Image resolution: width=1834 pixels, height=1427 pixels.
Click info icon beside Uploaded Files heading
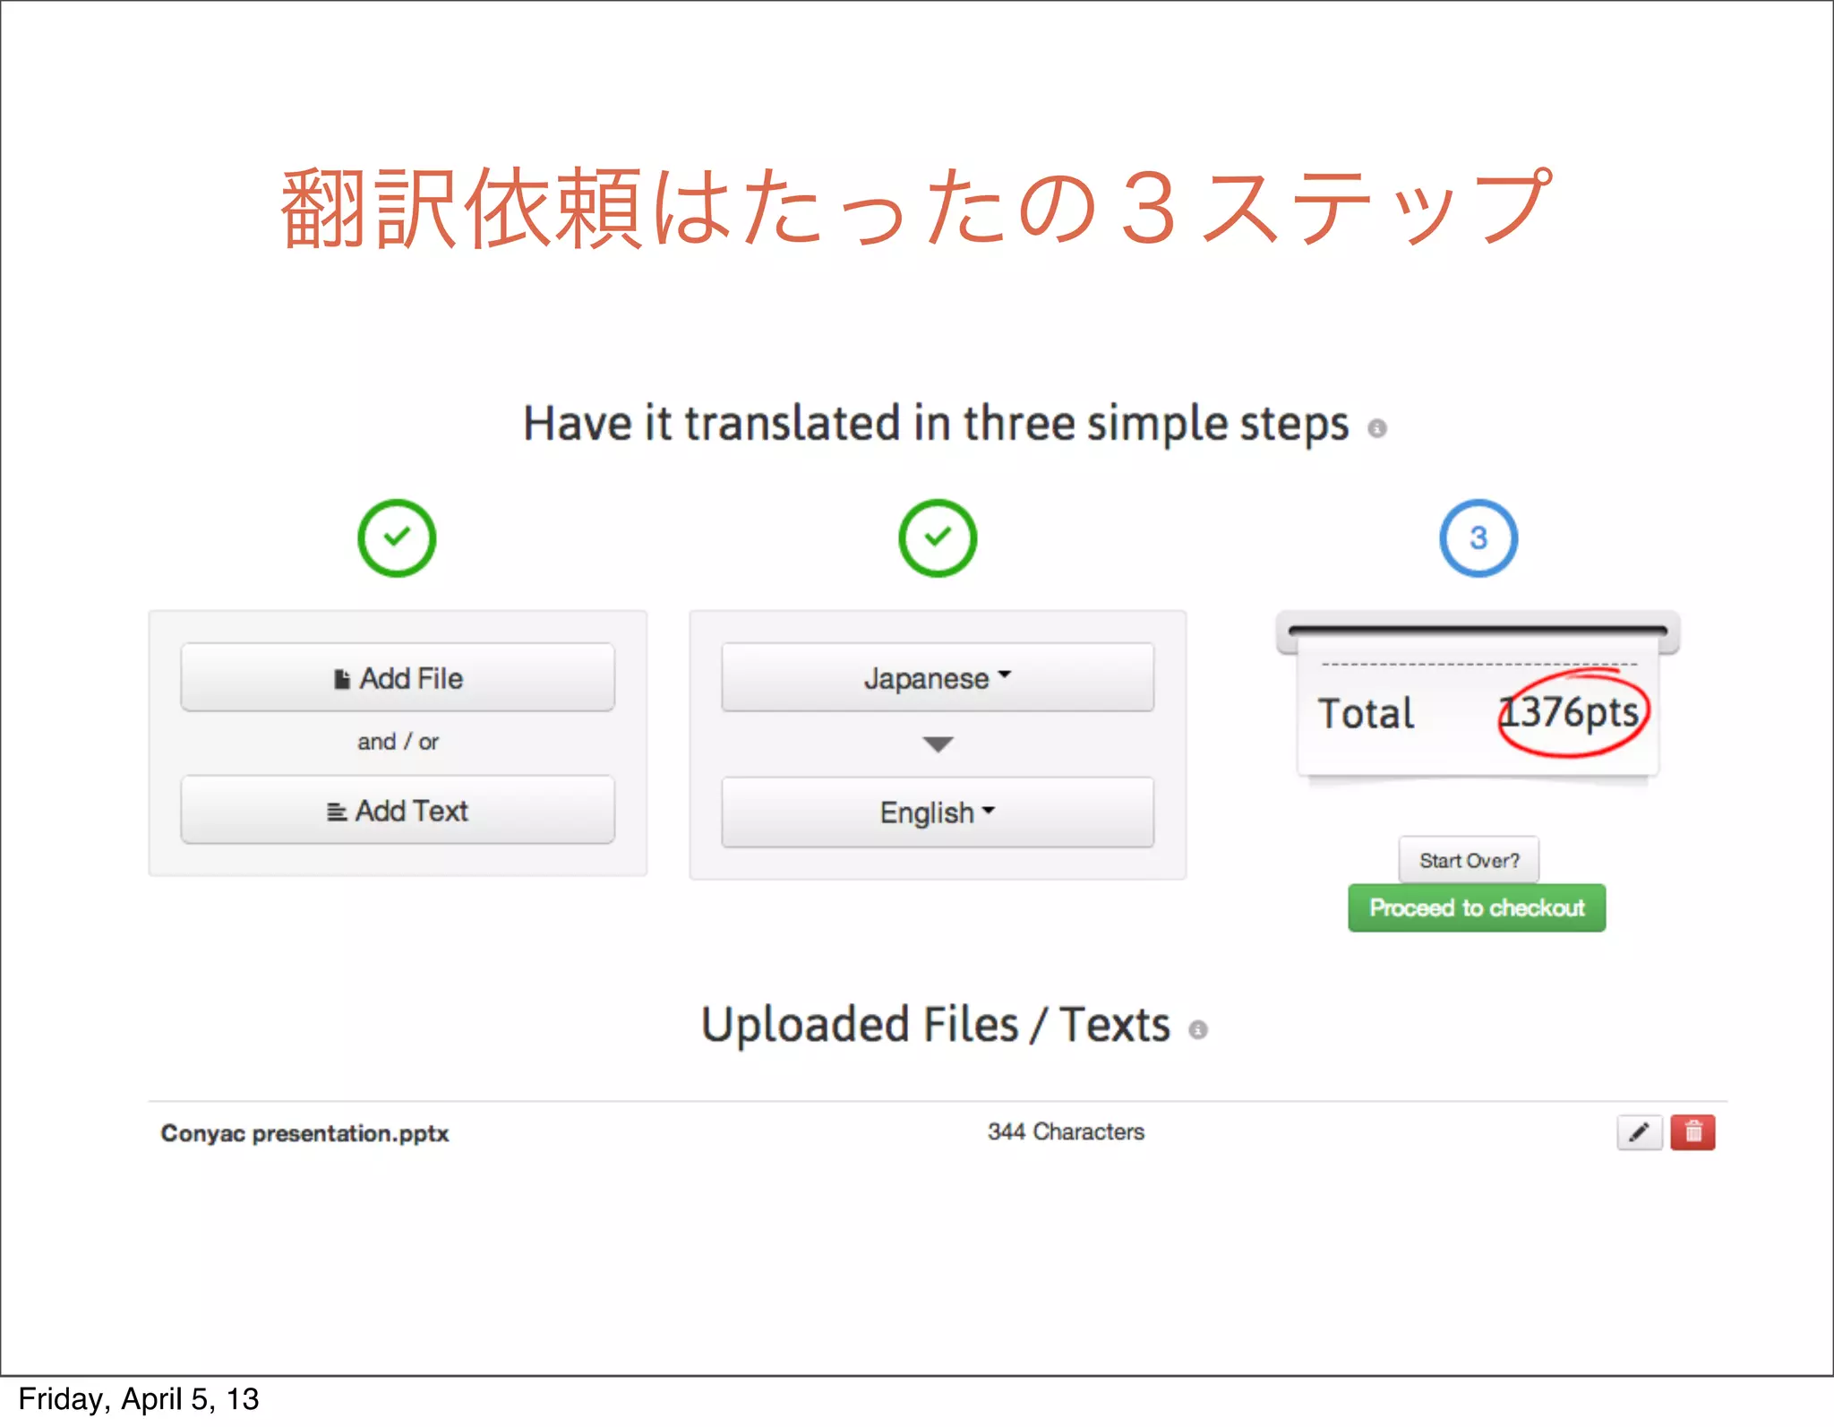pos(1198,1030)
